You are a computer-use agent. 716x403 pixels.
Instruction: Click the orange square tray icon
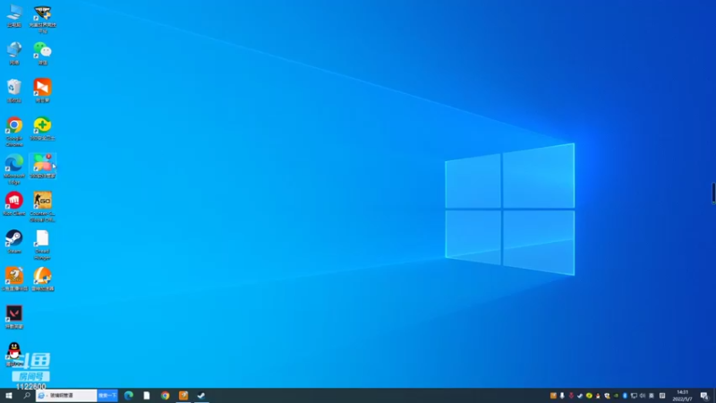click(553, 396)
